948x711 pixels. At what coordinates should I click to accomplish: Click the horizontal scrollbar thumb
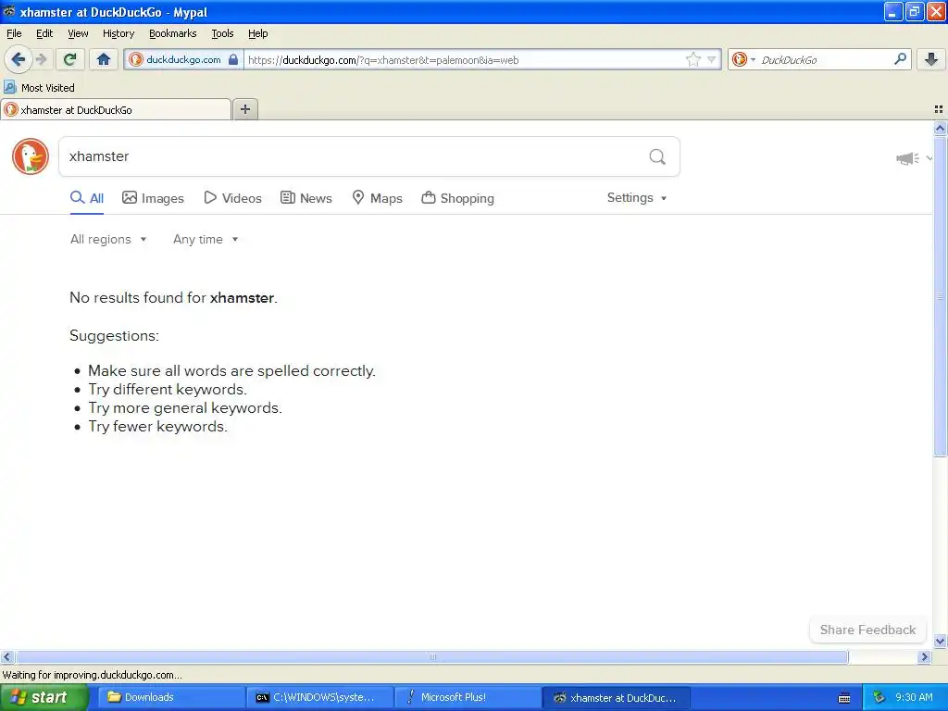click(x=431, y=656)
